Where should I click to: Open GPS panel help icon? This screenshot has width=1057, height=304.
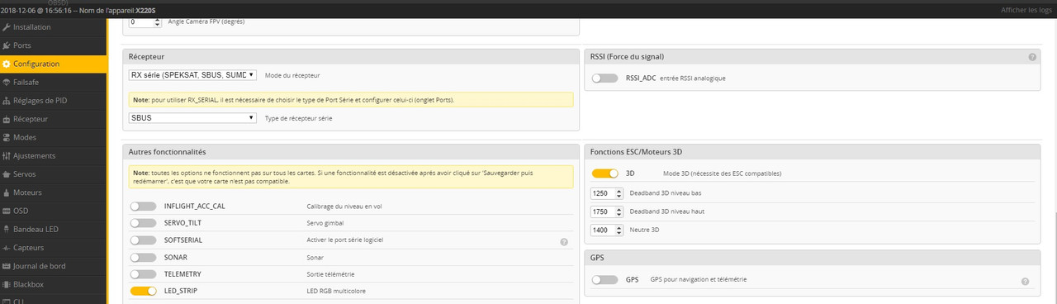(1025, 282)
